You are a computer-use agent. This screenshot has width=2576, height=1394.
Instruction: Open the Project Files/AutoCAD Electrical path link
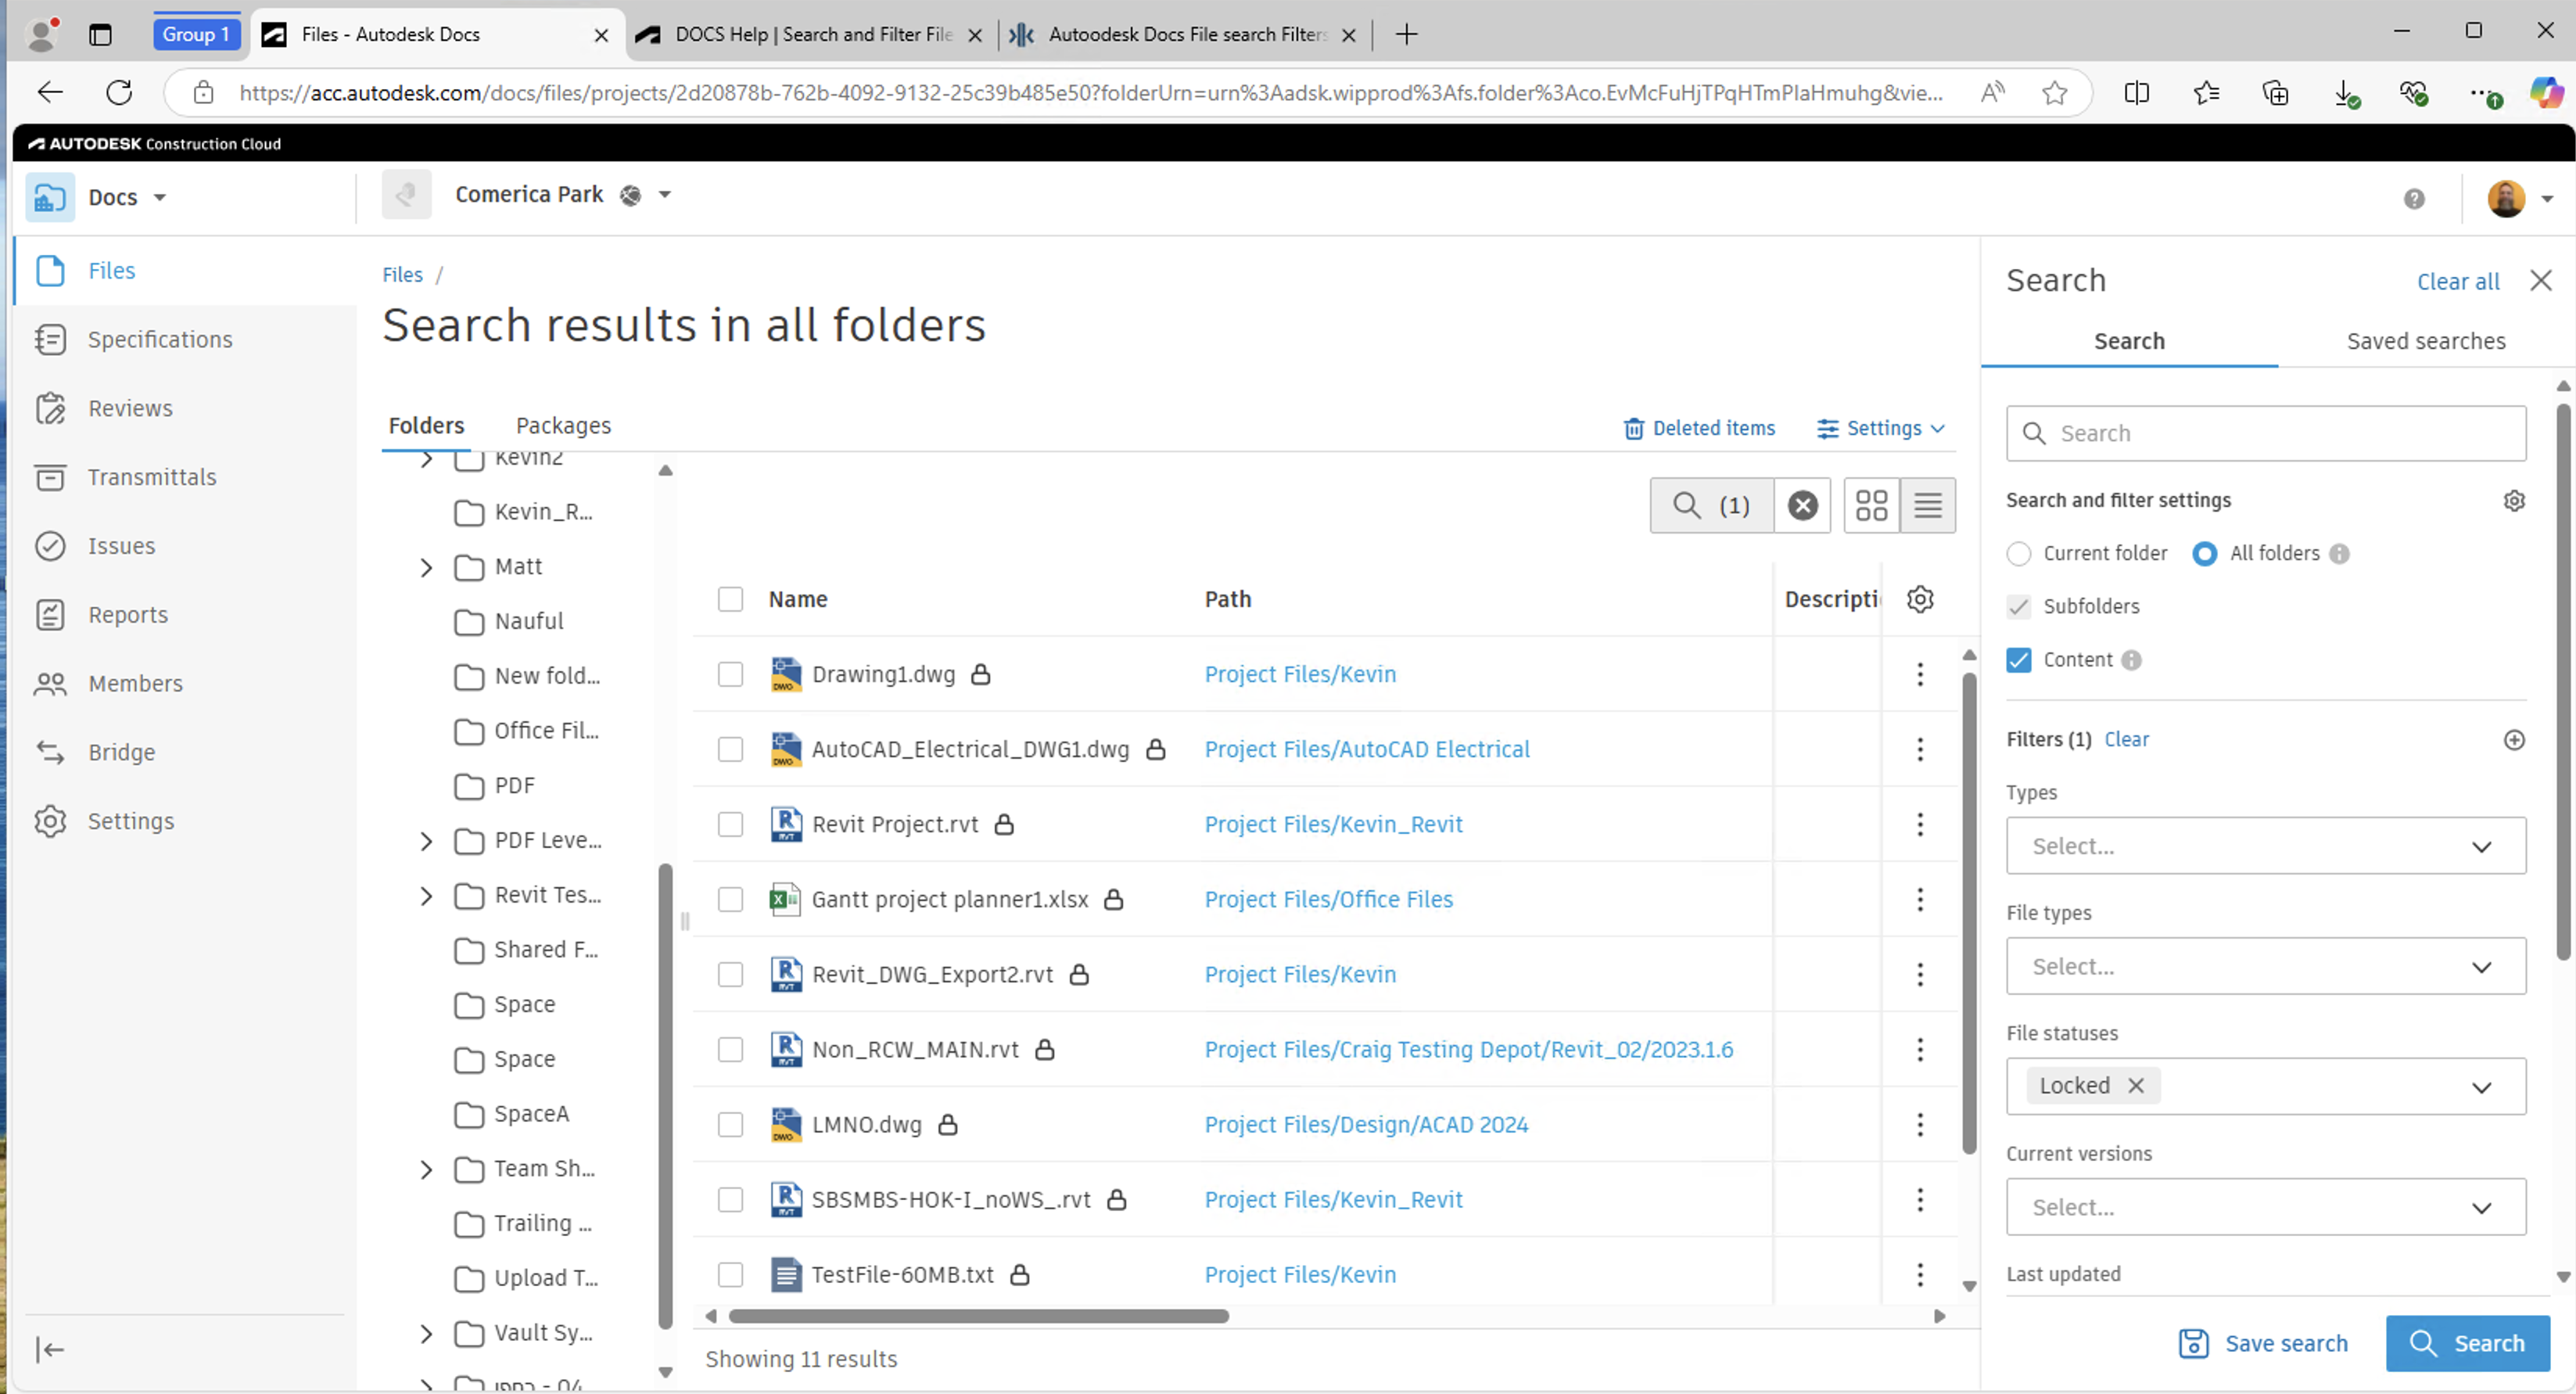tap(1366, 749)
